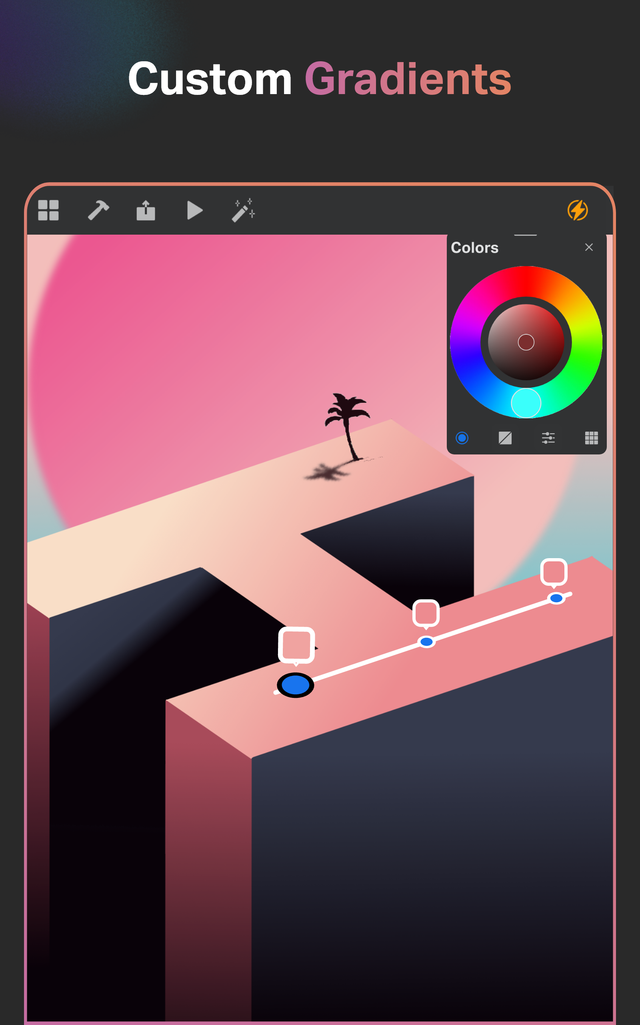The width and height of the screenshot is (640, 1025).
Task: Open the export share icon
Action: 146,211
